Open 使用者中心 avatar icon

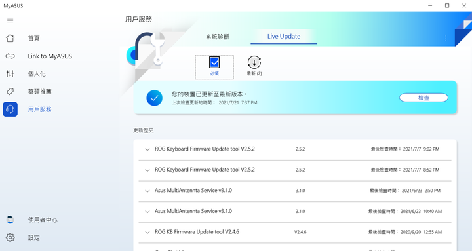pyautogui.click(x=10, y=220)
